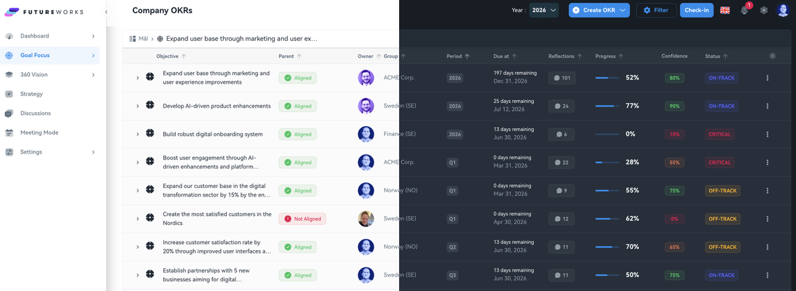Expand the Build robust digital onboarding row
Screen dimensions: 796x291
click(138, 134)
